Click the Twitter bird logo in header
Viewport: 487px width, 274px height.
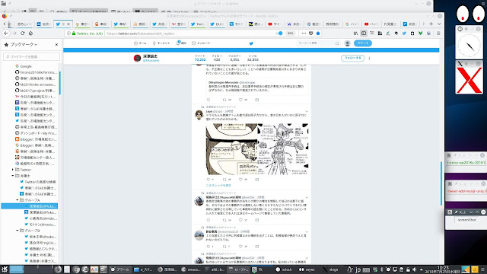(x=251, y=43)
